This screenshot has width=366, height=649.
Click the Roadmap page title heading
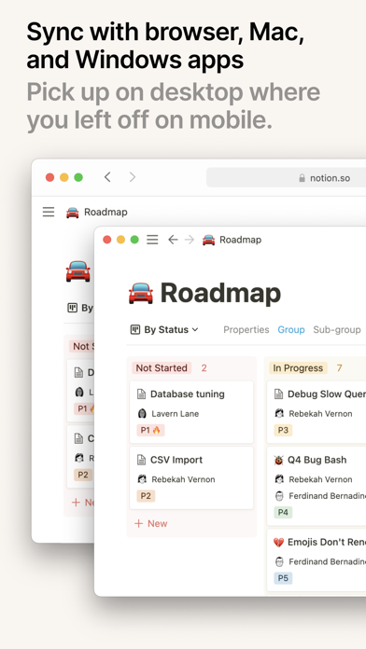click(x=220, y=293)
